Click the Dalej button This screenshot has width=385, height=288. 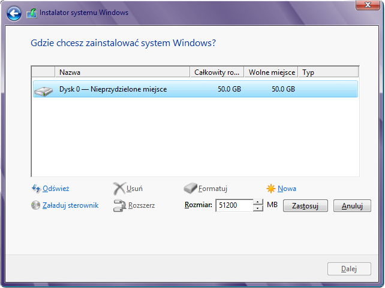tap(349, 269)
